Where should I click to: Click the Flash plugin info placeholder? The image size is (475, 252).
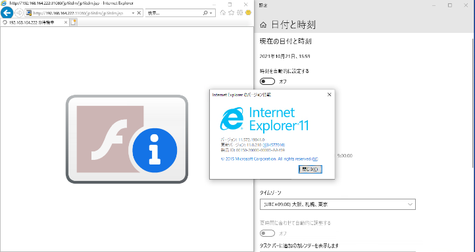pyautogui.click(x=127, y=139)
